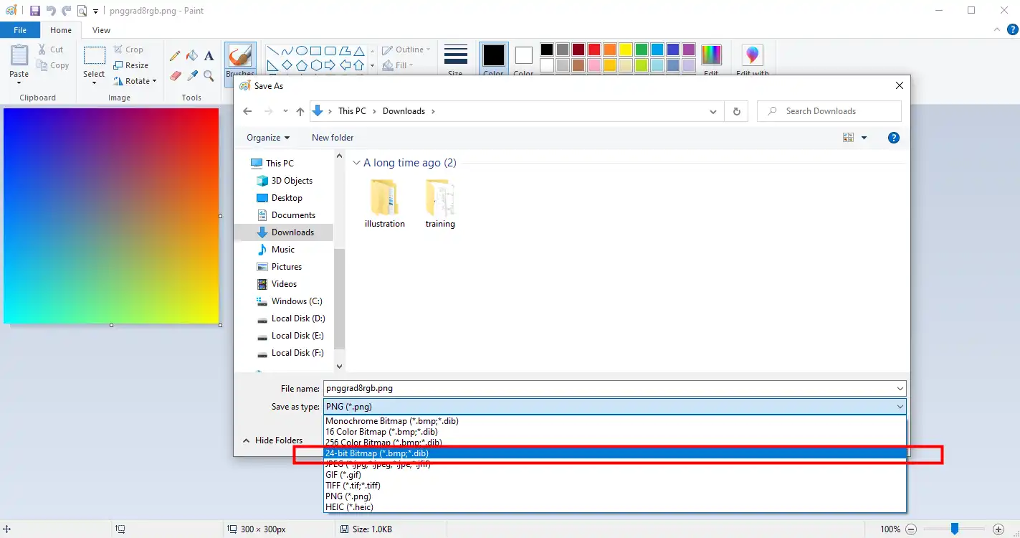Click the Help icon in Save As dialog

click(x=894, y=138)
